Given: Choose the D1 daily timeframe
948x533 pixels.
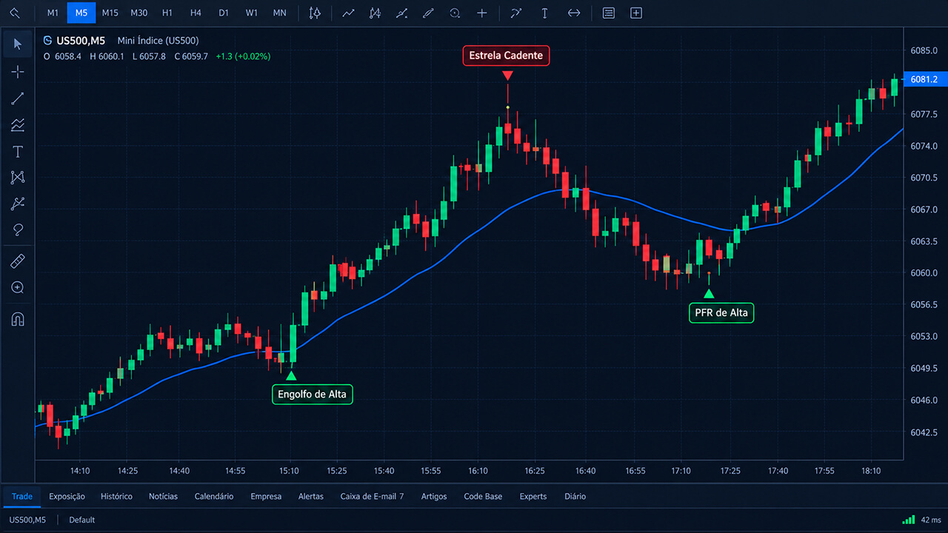Looking at the screenshot, I should [x=224, y=13].
